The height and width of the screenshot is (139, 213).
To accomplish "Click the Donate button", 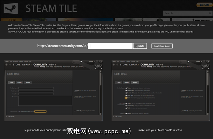I will click(205, 5).
